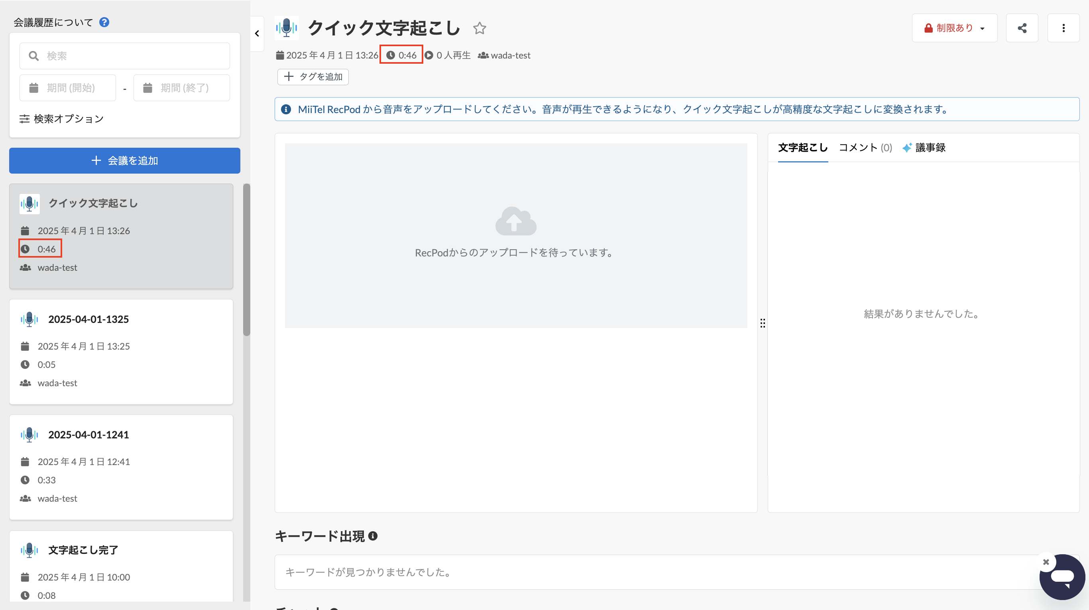Click the キーワード出現 info icon
This screenshot has width=1089, height=610.
coord(373,536)
